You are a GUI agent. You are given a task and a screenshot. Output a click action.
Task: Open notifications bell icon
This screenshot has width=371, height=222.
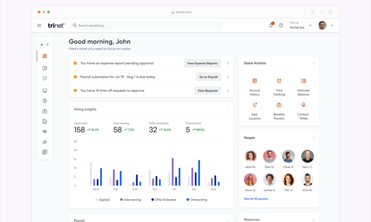(271, 25)
